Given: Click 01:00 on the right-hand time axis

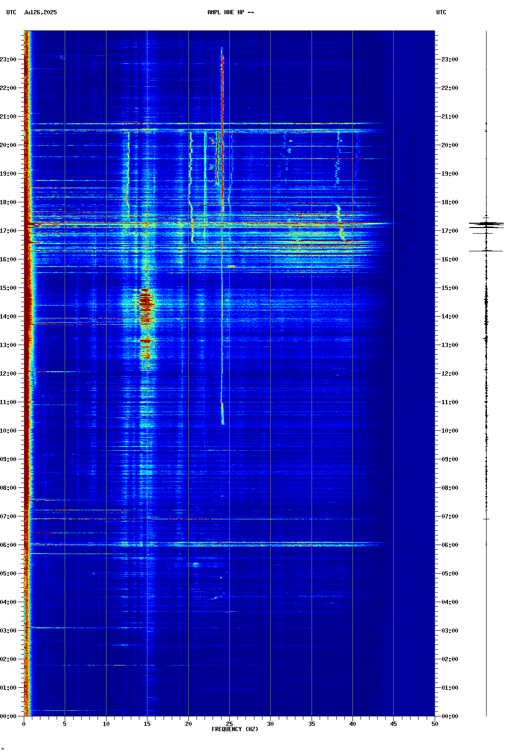Looking at the screenshot, I should click(450, 688).
